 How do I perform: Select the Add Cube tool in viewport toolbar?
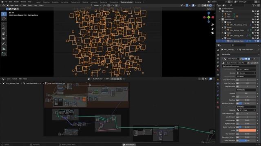[4, 54]
